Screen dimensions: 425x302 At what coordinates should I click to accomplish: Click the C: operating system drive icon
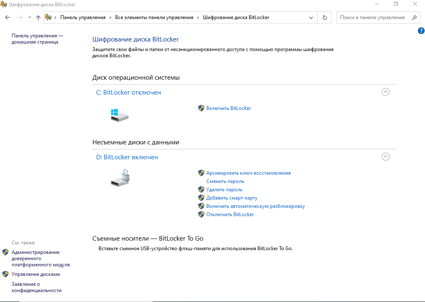click(x=119, y=115)
